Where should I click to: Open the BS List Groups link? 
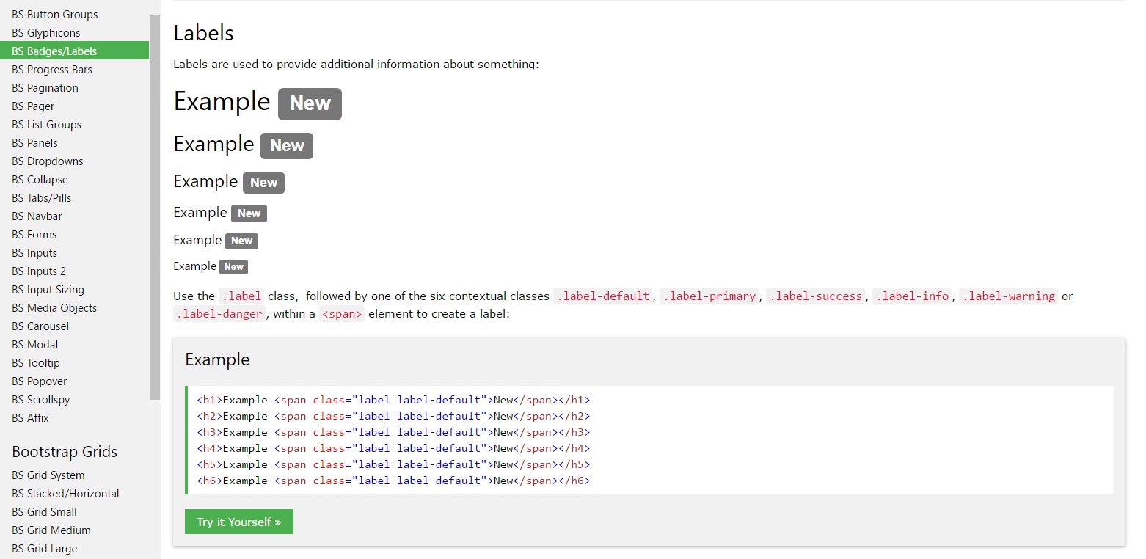coord(46,125)
